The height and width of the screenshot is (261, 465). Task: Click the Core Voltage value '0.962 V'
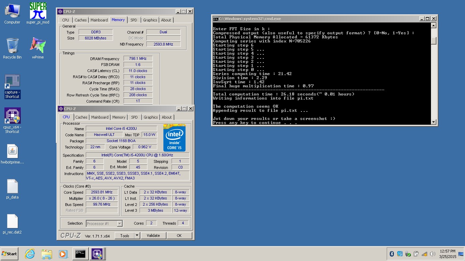(145, 147)
